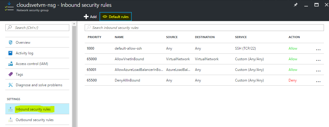
Task: Click the plus Add icon
Action: point(86,17)
